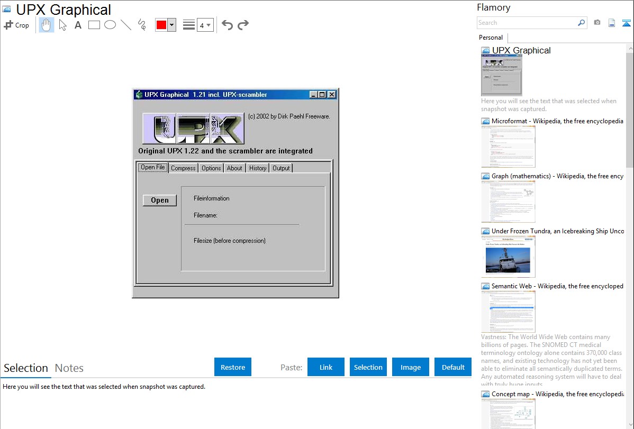Select the text annotation tool
634x429 pixels.
click(78, 25)
